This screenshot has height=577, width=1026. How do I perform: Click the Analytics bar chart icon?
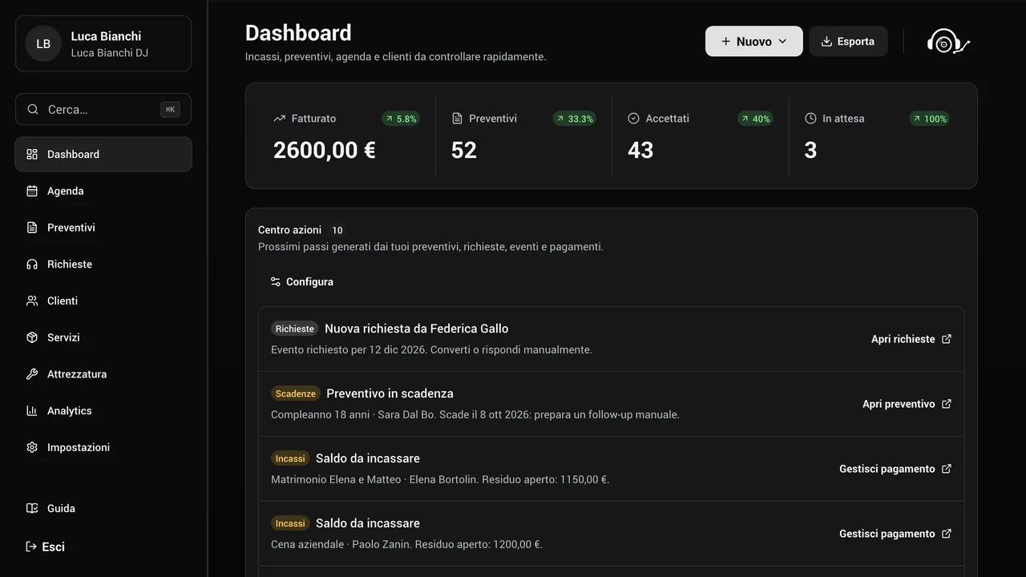coord(32,410)
